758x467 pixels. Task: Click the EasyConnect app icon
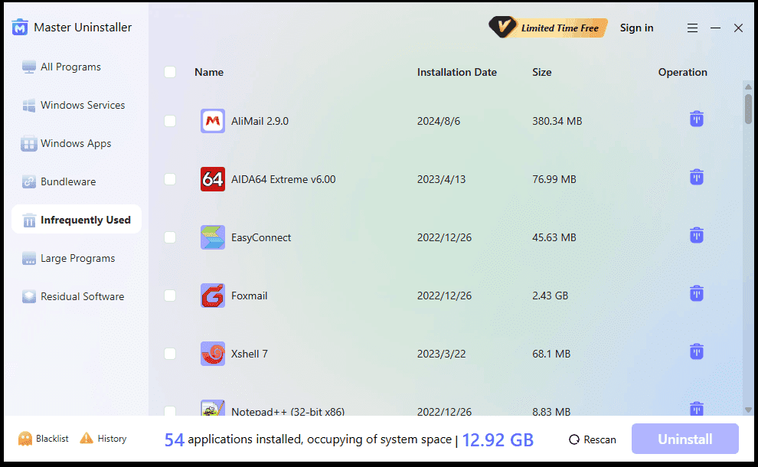(x=213, y=237)
